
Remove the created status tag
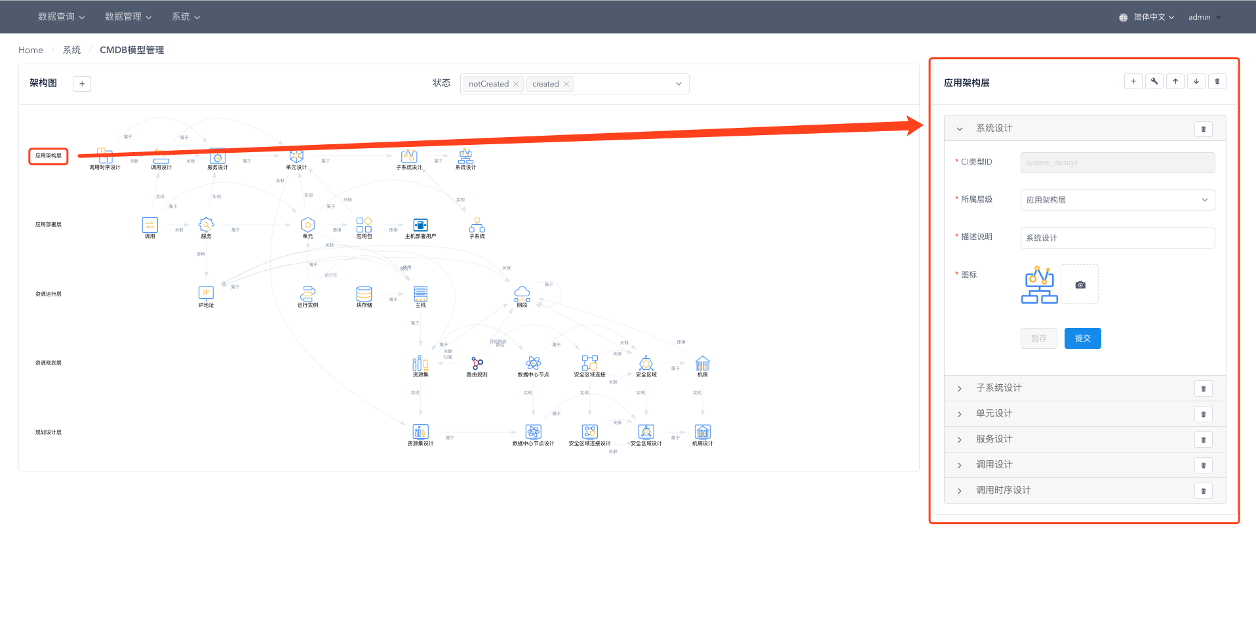point(566,84)
